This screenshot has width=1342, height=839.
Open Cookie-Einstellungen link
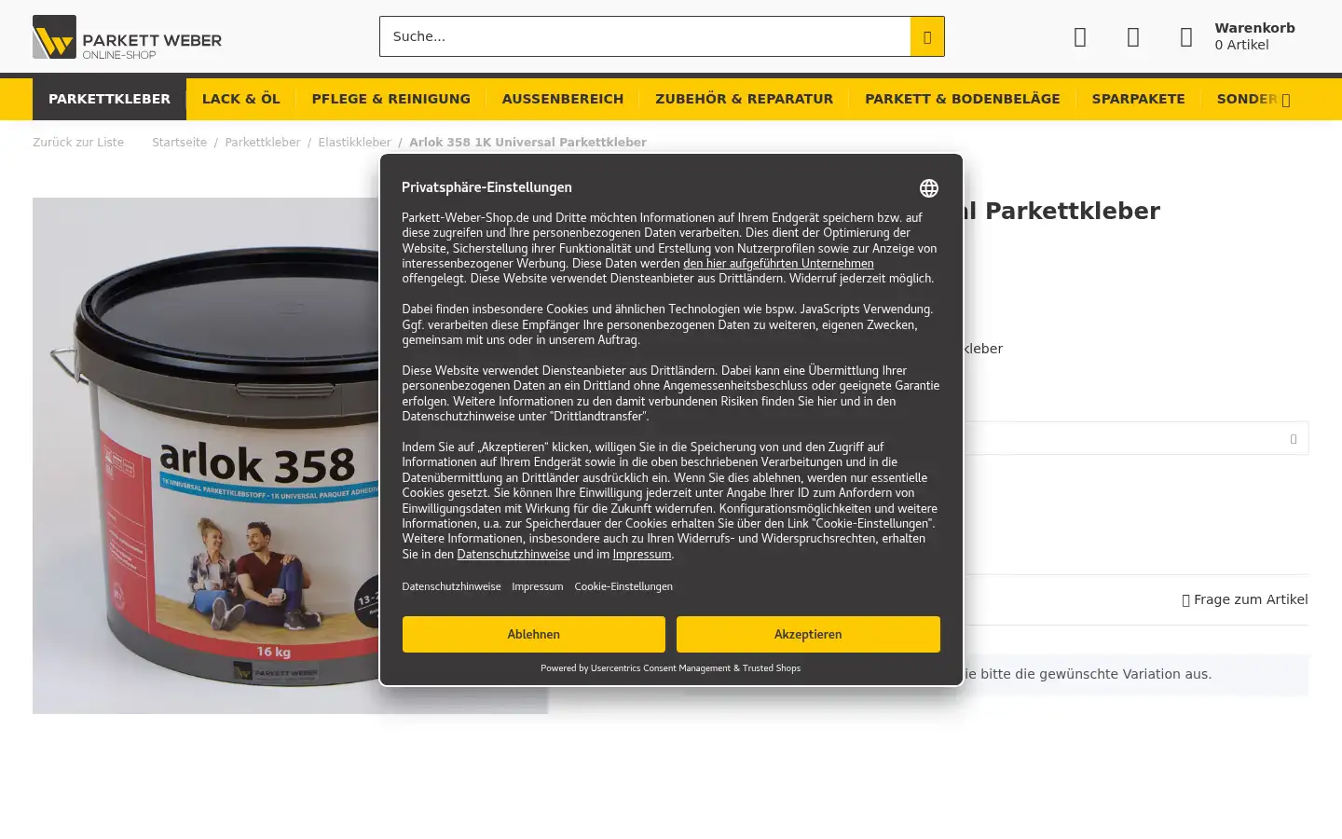point(623,586)
